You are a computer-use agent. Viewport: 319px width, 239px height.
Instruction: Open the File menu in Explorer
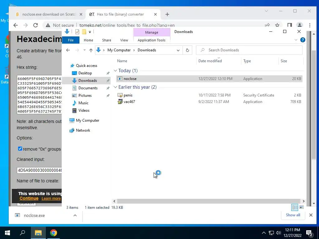coord(71,40)
